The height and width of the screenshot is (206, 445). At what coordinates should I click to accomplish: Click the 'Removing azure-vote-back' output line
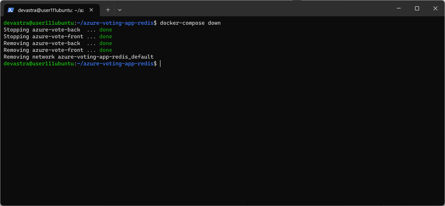58,43
